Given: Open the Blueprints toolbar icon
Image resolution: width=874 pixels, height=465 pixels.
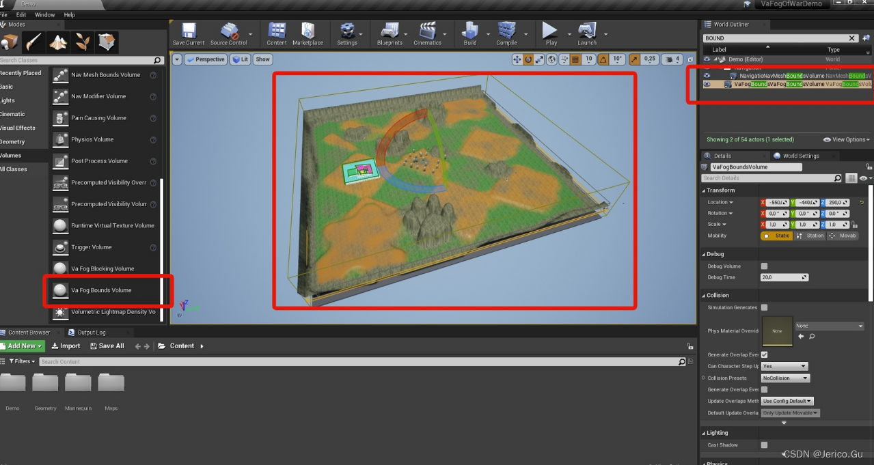Looking at the screenshot, I should tap(390, 34).
